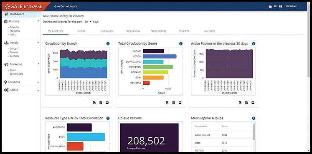The width and height of the screenshot is (312, 154).
Task: Show info for Resource Type Use chart
Action: pos(108,118)
